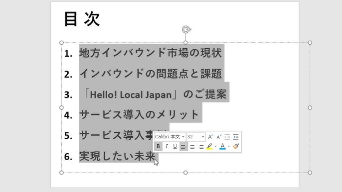Click the bottom-center resize handle of text box
This screenshot has height=192, width=342.
click(x=185, y=173)
